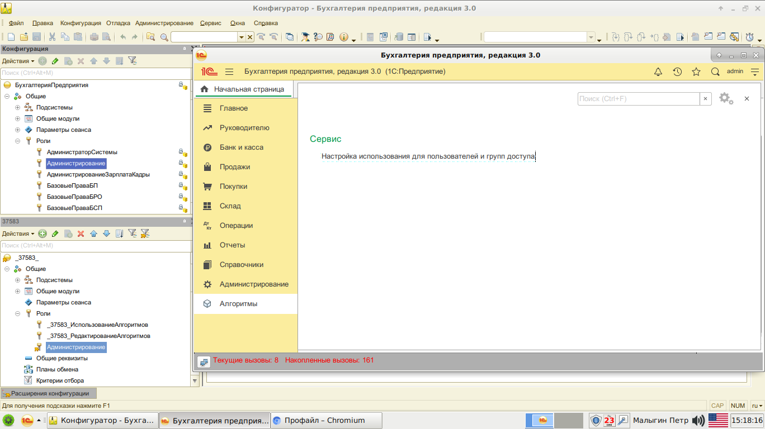
Task: Expand Подсистемы node in the _37583_ extension tree
Action: [18, 280]
